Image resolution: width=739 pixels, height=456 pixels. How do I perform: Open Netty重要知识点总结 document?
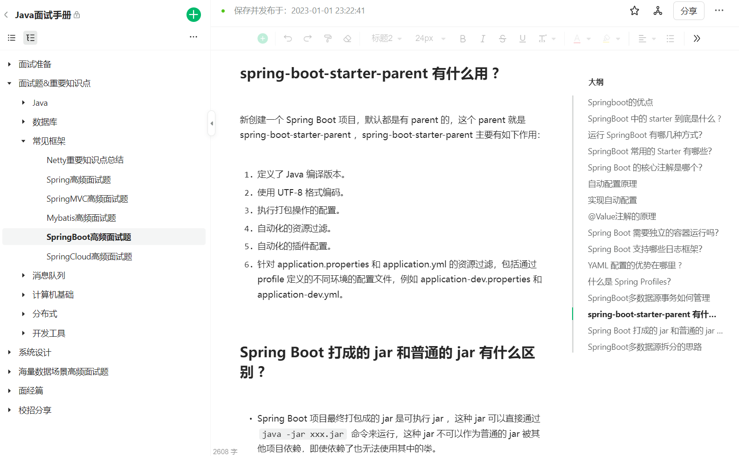pos(85,160)
